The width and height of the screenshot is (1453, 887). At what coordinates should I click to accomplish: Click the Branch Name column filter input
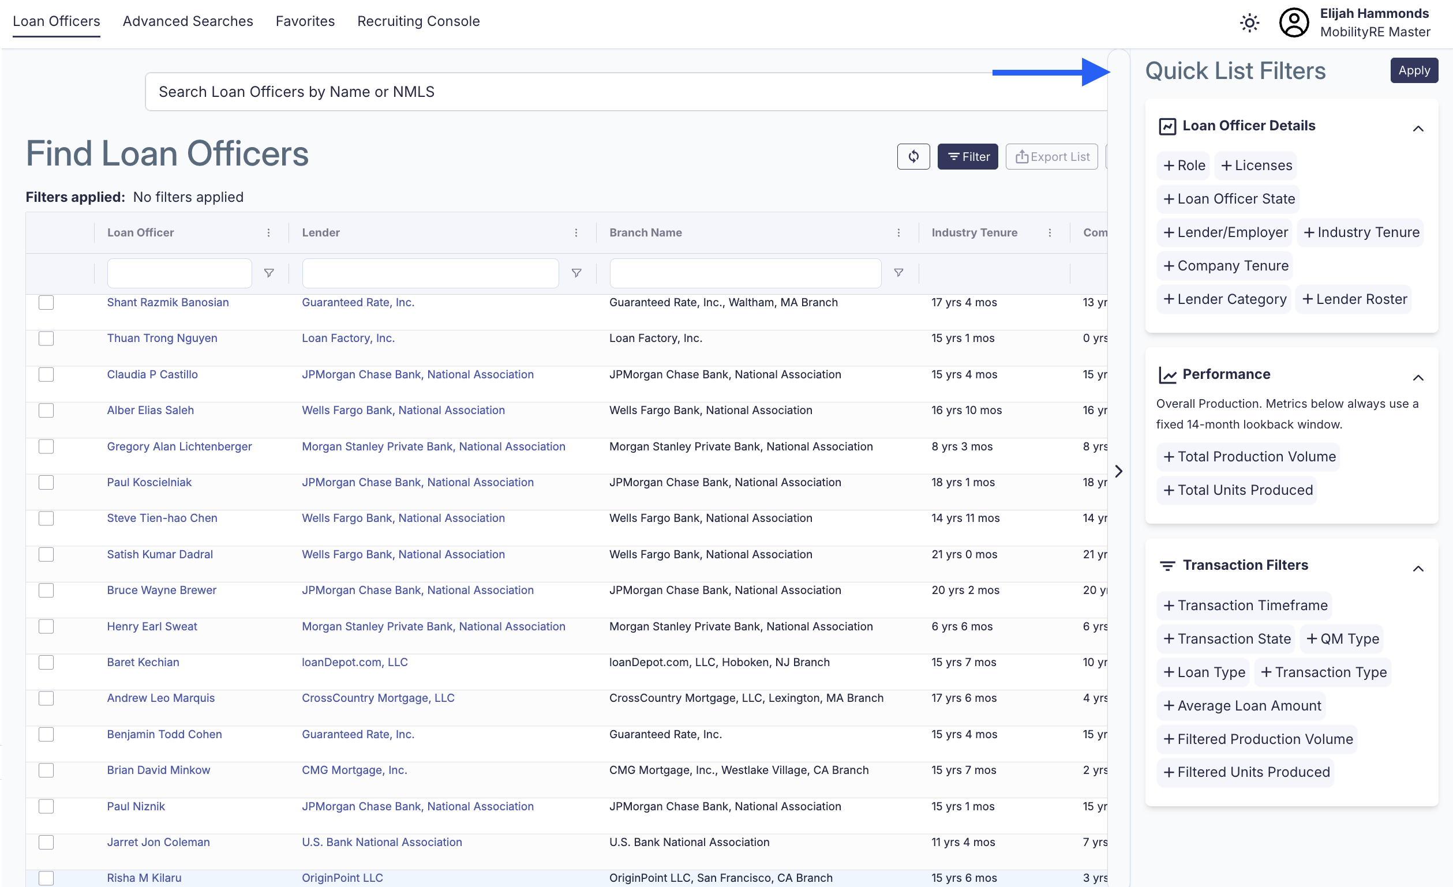coord(746,273)
